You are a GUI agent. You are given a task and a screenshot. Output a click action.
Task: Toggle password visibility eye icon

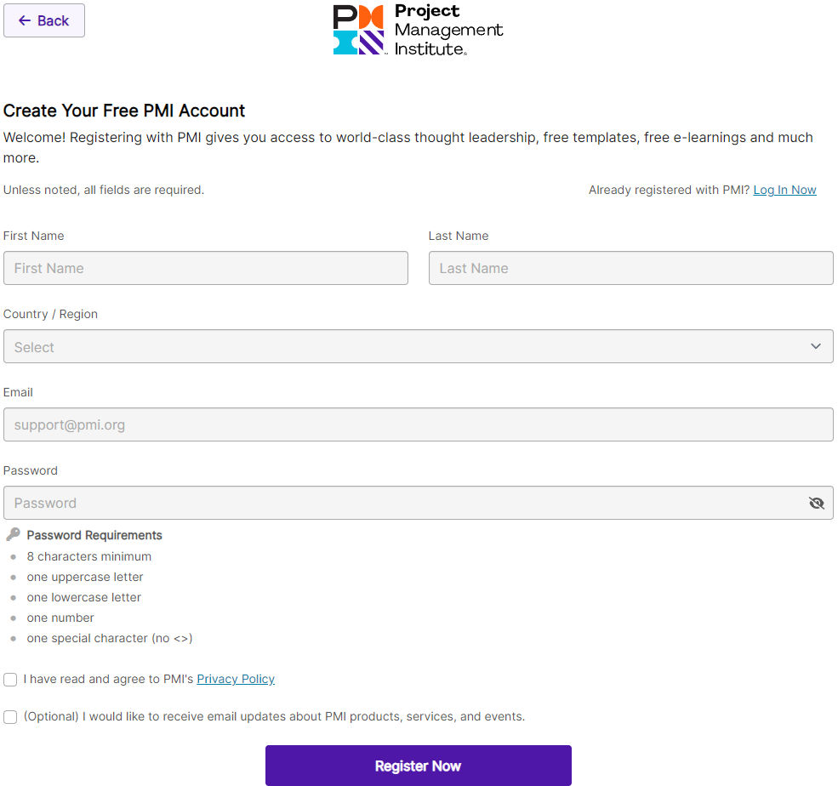pos(816,503)
